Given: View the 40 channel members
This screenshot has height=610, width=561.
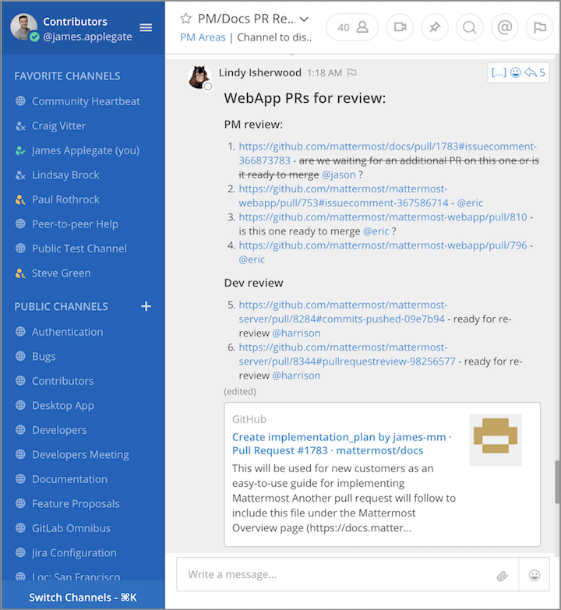Looking at the screenshot, I should (x=352, y=27).
